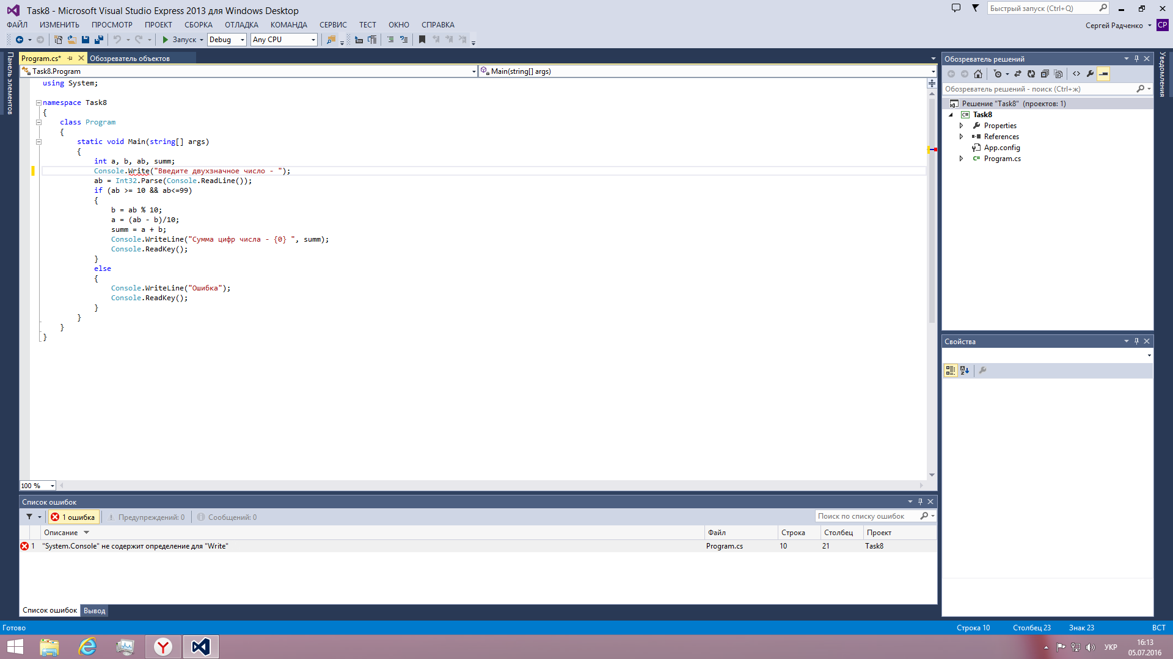The height and width of the screenshot is (659, 1173).
Task: Click the Refresh icon in Solution Explorer
Action: [x=1031, y=74]
